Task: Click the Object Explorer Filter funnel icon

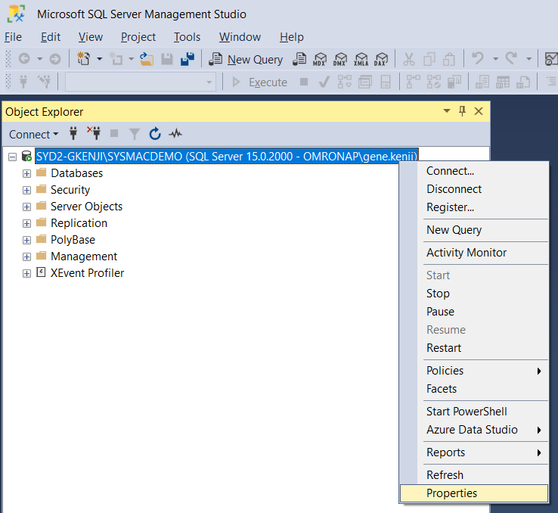Action: pos(134,134)
